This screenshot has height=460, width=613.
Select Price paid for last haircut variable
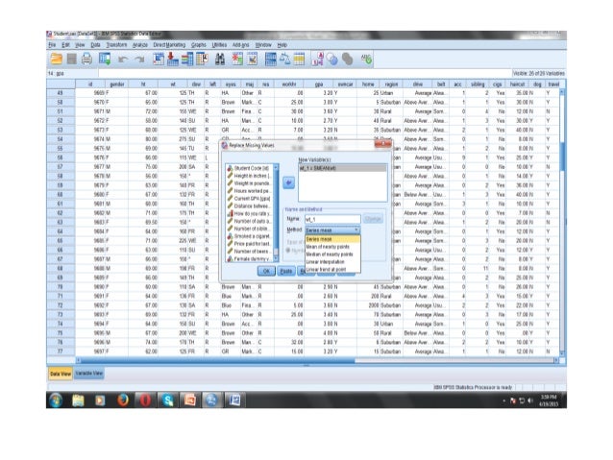250,244
